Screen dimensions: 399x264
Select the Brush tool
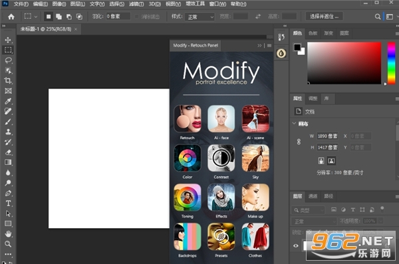8,122
